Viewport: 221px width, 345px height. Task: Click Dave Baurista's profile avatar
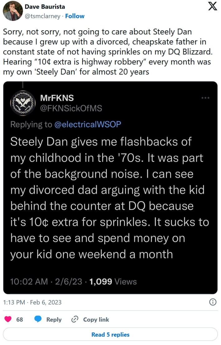[12, 11]
